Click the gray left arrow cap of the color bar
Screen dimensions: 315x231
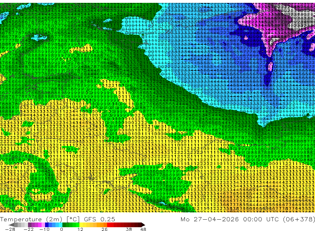coord(11,225)
